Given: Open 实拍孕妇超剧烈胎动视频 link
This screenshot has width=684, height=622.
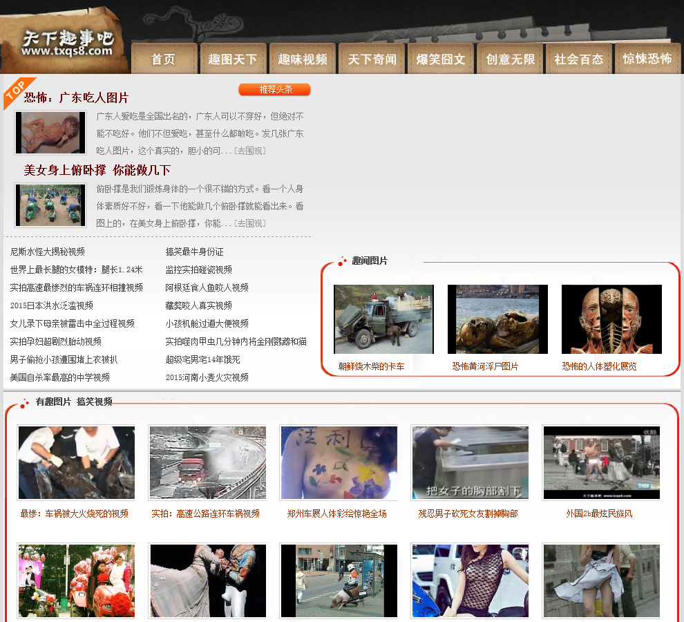Looking at the screenshot, I should tap(56, 341).
